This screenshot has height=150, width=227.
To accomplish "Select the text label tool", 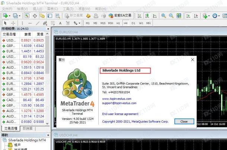I will point(68,23).
